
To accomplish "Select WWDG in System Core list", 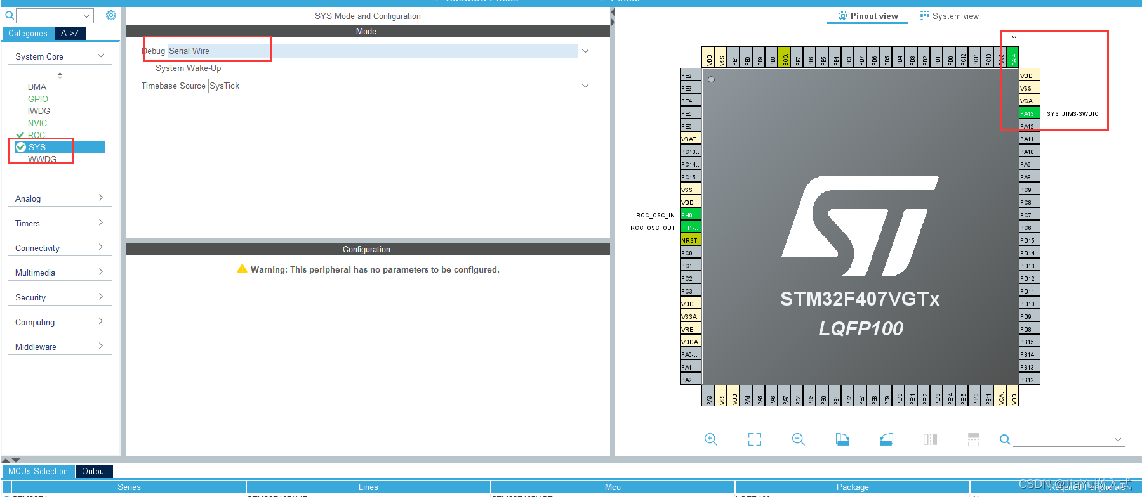I will point(42,159).
